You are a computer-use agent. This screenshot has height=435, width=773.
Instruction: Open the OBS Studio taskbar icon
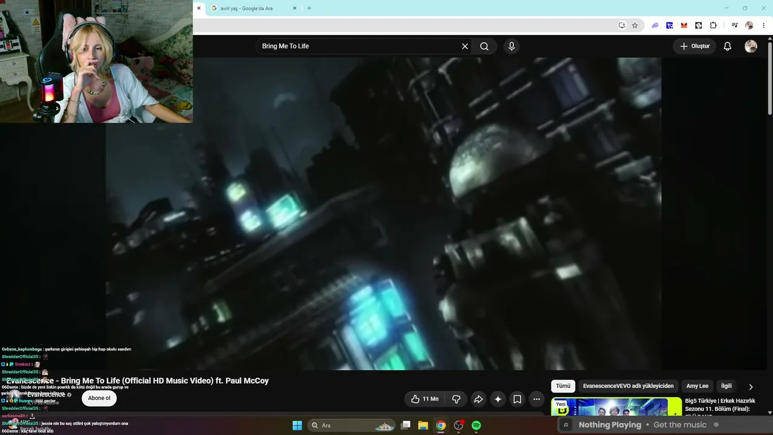458,425
